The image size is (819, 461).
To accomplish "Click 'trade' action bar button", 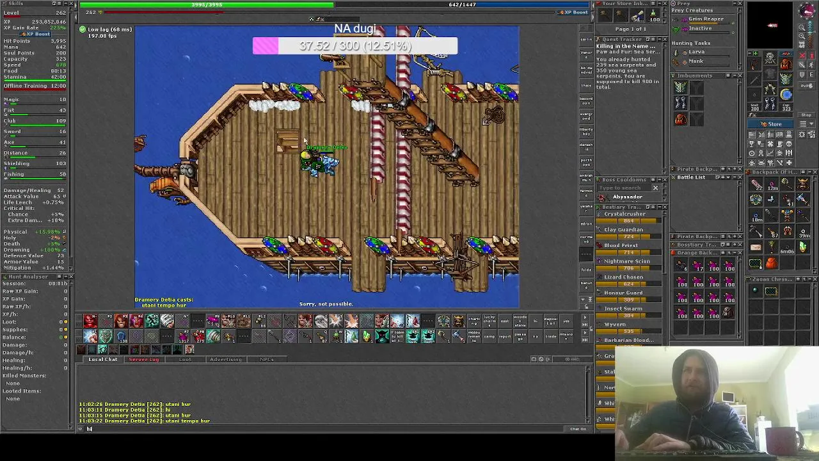I will click(551, 337).
